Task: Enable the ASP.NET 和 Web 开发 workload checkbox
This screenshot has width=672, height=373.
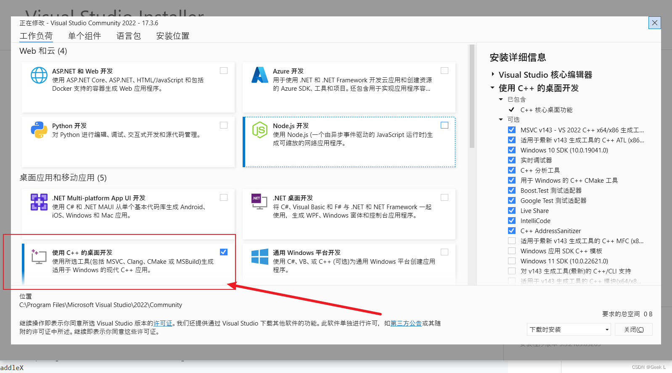Action: [224, 71]
